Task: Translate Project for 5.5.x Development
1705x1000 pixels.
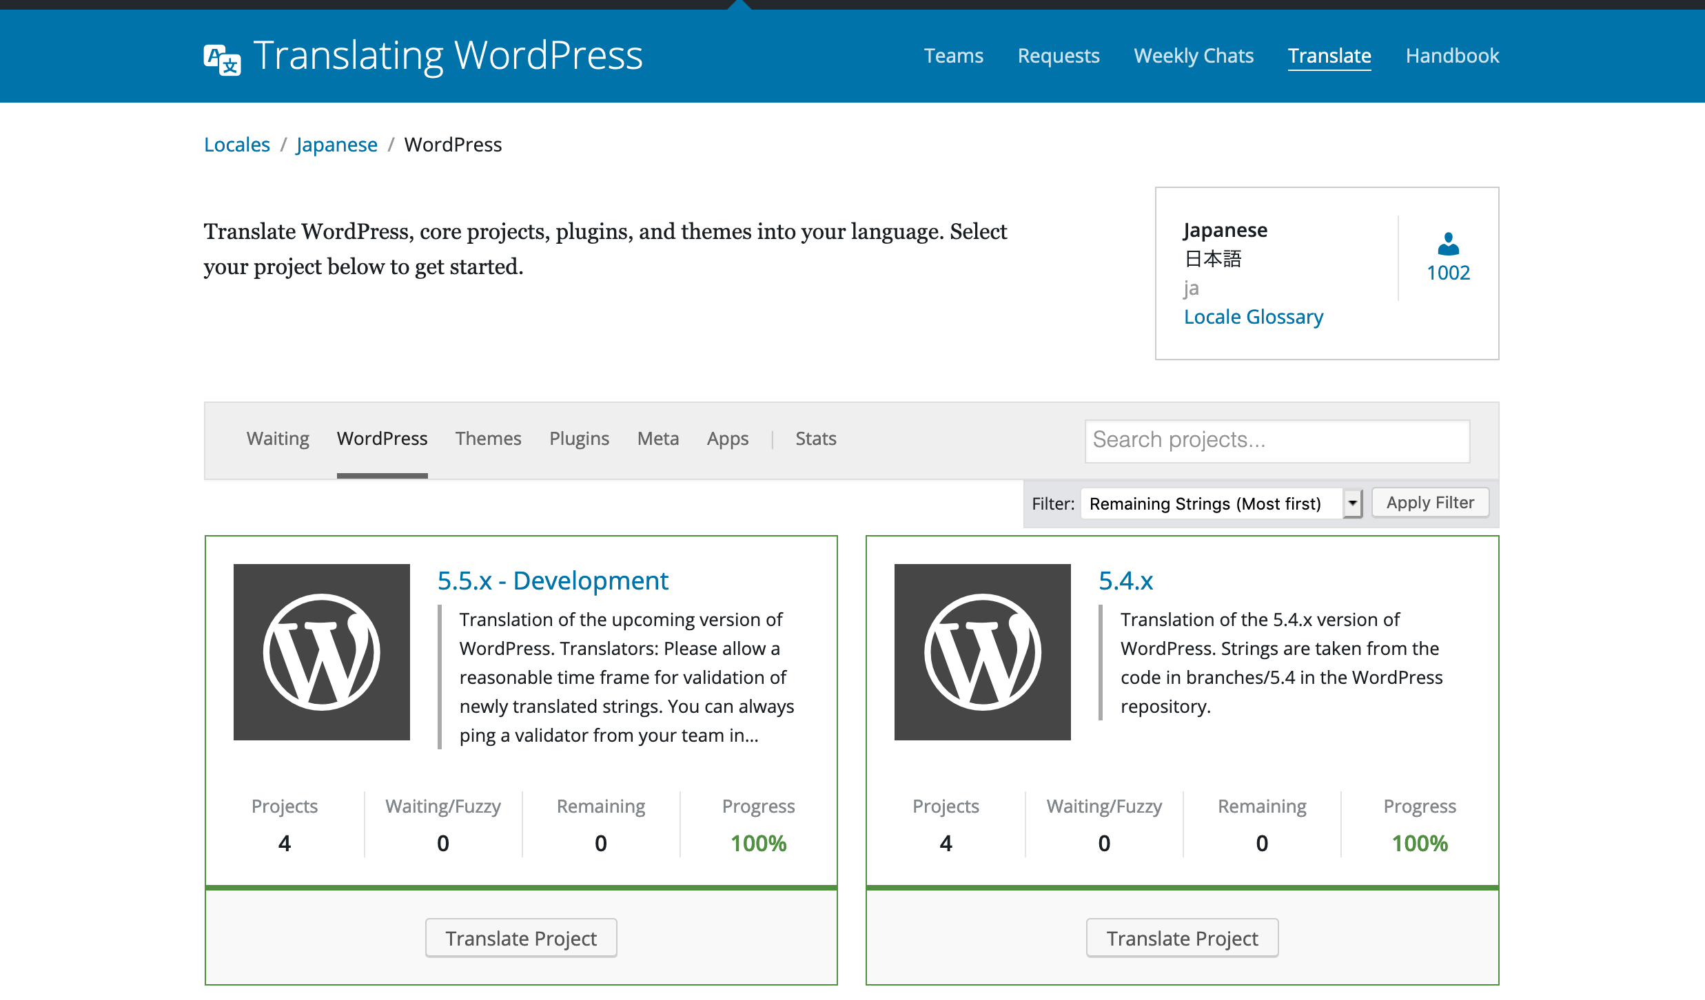Action: click(520, 938)
